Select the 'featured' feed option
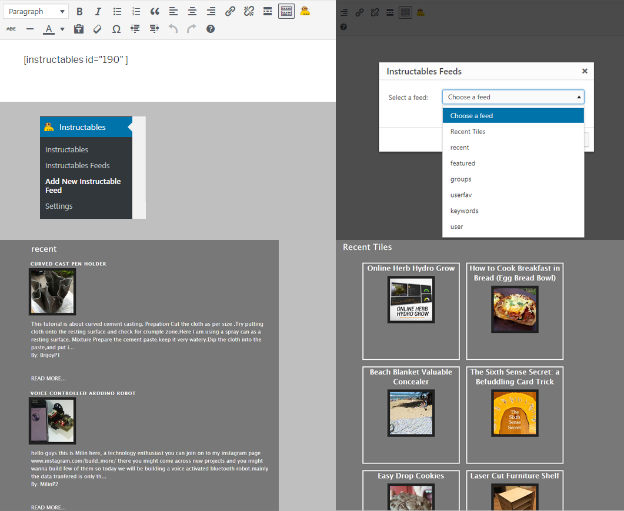 click(x=513, y=163)
